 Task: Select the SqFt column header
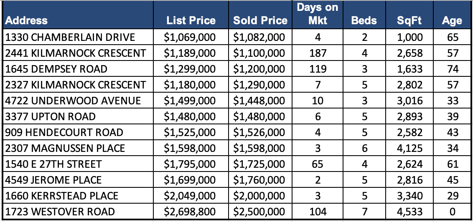410,20
